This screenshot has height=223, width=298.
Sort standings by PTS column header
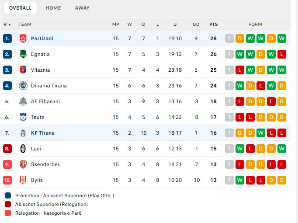[213, 24]
